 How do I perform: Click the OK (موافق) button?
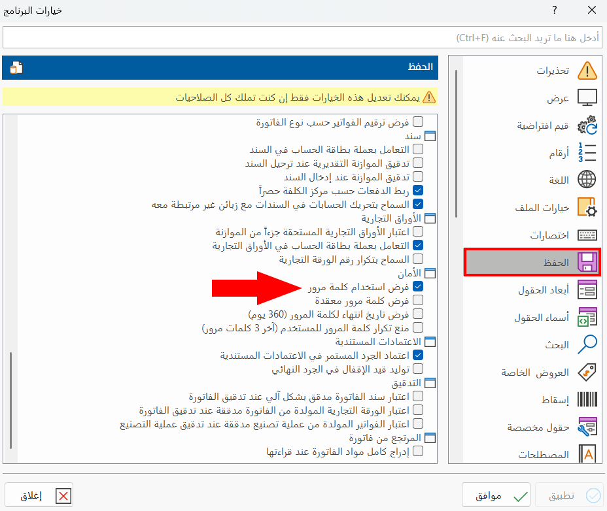[496, 495]
